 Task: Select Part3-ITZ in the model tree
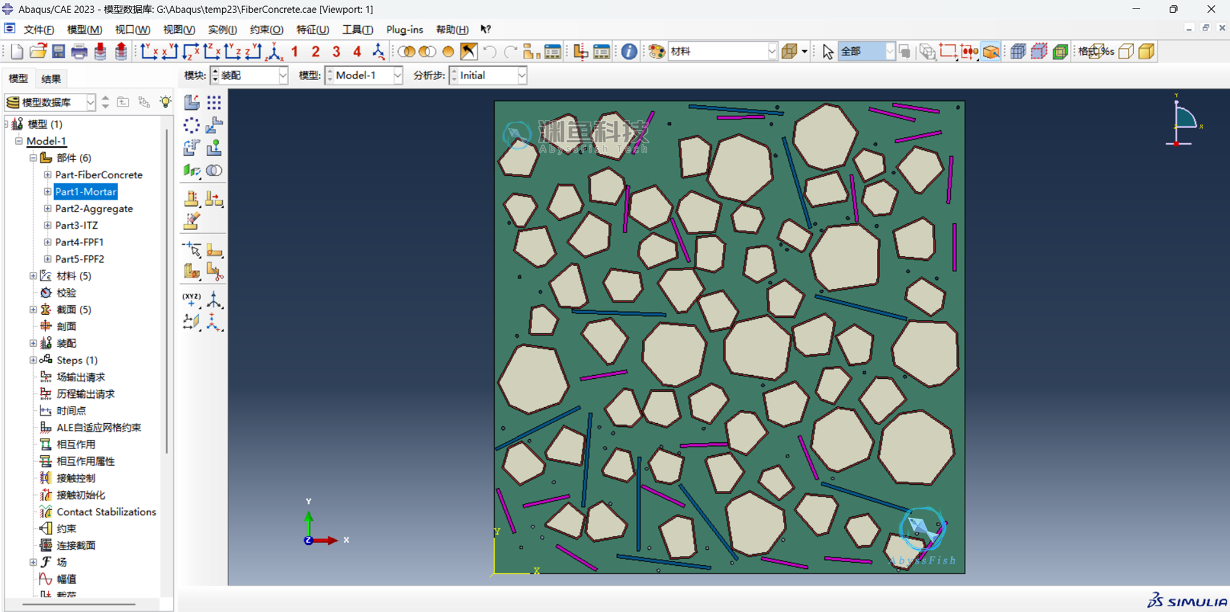tap(76, 225)
